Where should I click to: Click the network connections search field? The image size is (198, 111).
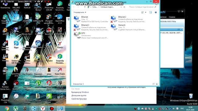coord(143,7)
